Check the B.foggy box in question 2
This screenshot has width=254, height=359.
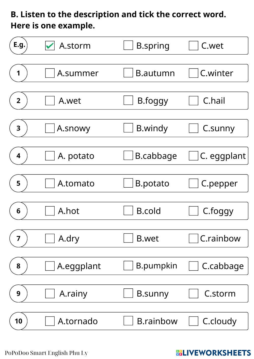[x=128, y=100]
